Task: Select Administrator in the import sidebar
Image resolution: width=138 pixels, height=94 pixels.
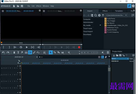Action: click(88, 22)
